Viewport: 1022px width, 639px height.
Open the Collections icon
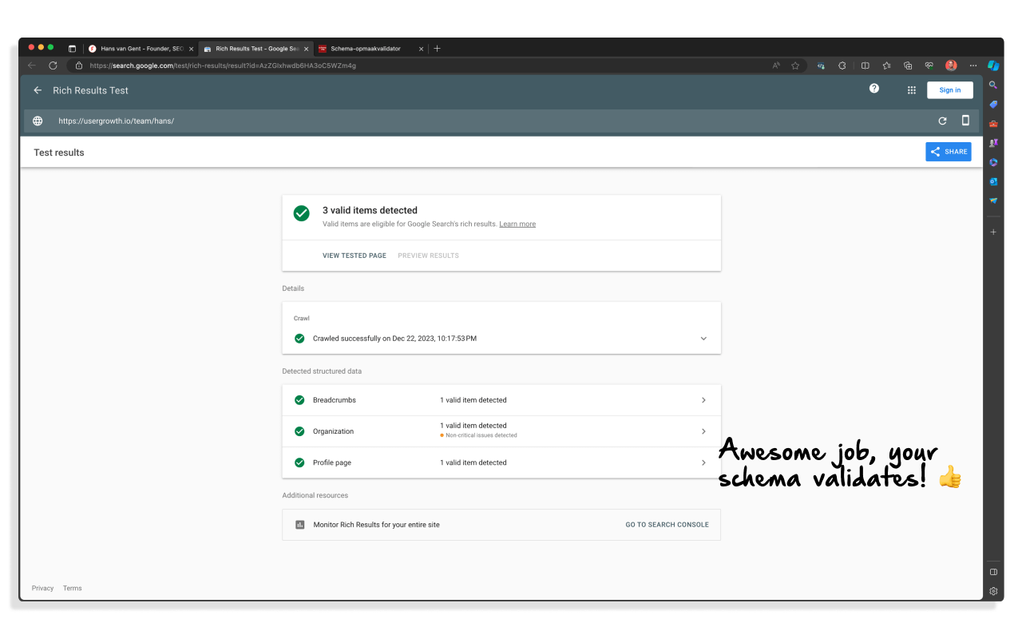[x=908, y=65]
